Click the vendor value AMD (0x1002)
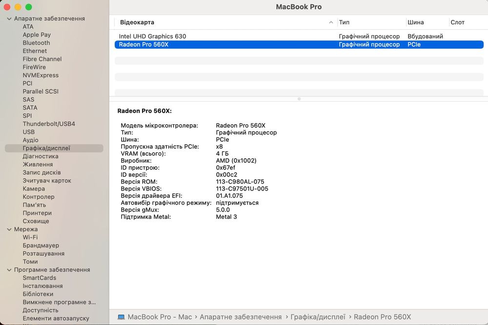The height and width of the screenshot is (325, 488). coord(236,161)
